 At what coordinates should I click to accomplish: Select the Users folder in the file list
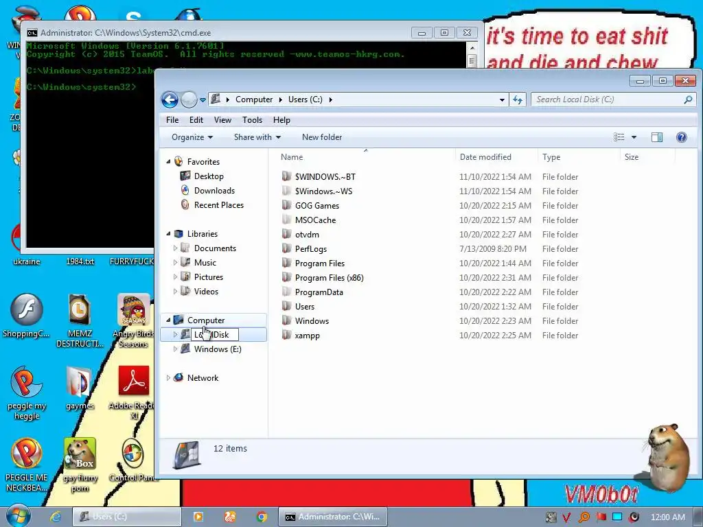pyautogui.click(x=304, y=306)
